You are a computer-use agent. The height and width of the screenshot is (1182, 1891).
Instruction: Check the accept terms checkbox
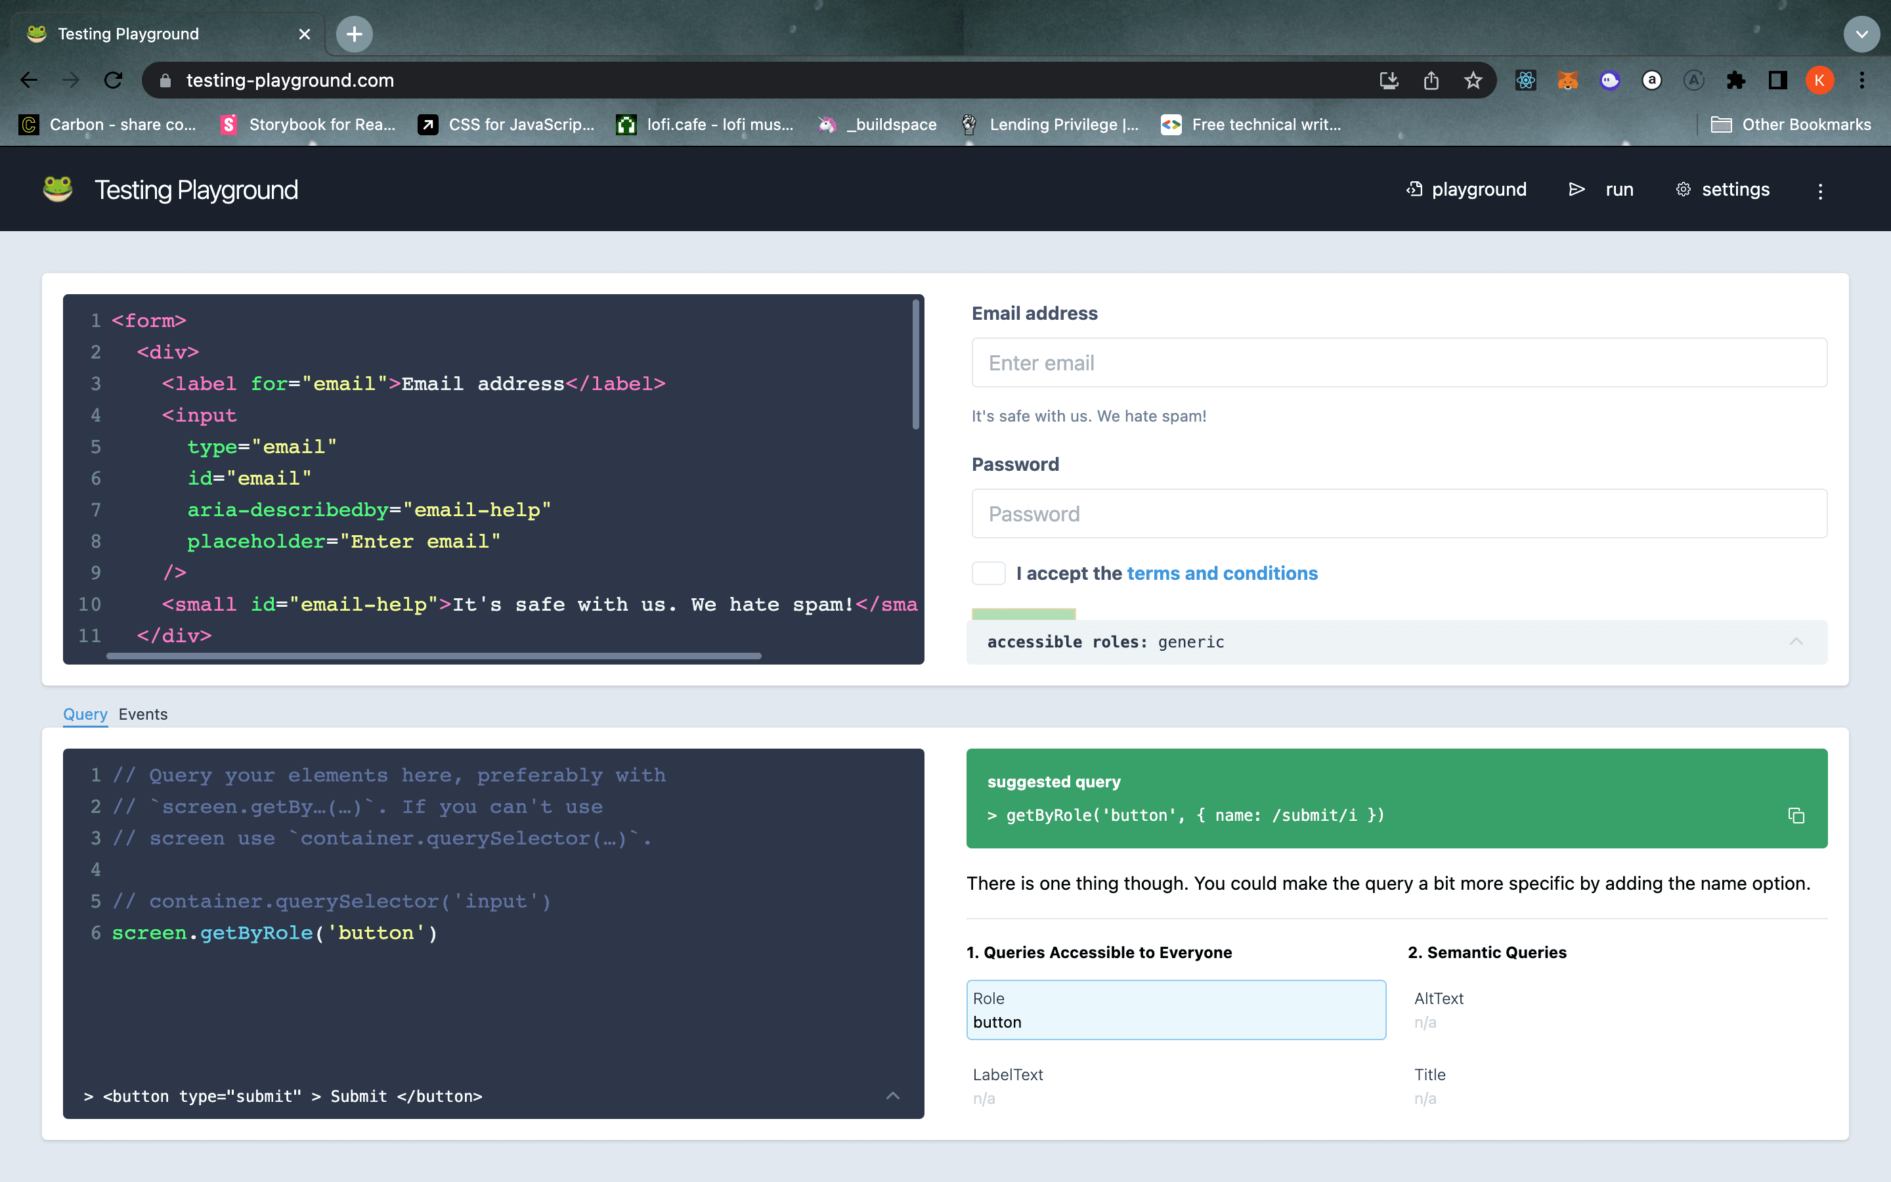[988, 573]
